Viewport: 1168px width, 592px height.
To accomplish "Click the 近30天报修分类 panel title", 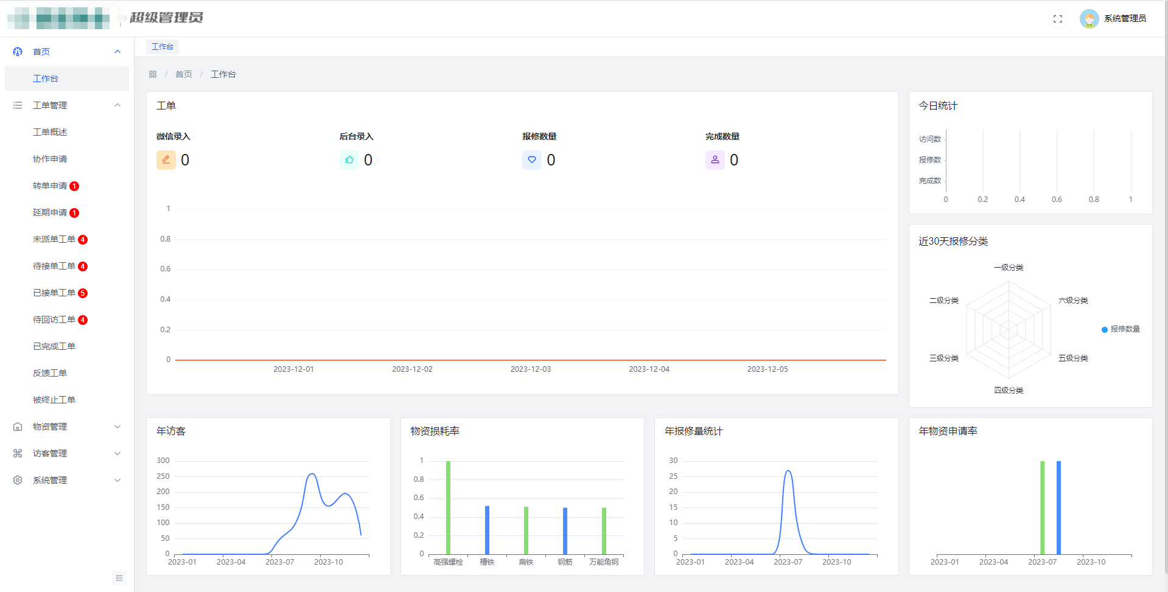I will coord(953,242).
